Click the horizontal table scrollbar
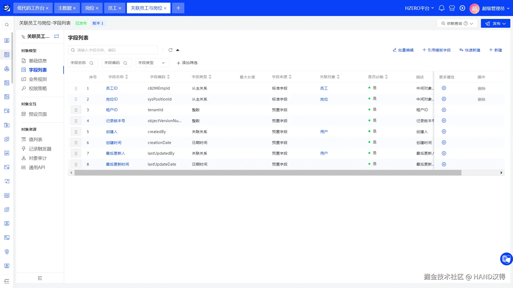This screenshot has width=513, height=288. 268,173
